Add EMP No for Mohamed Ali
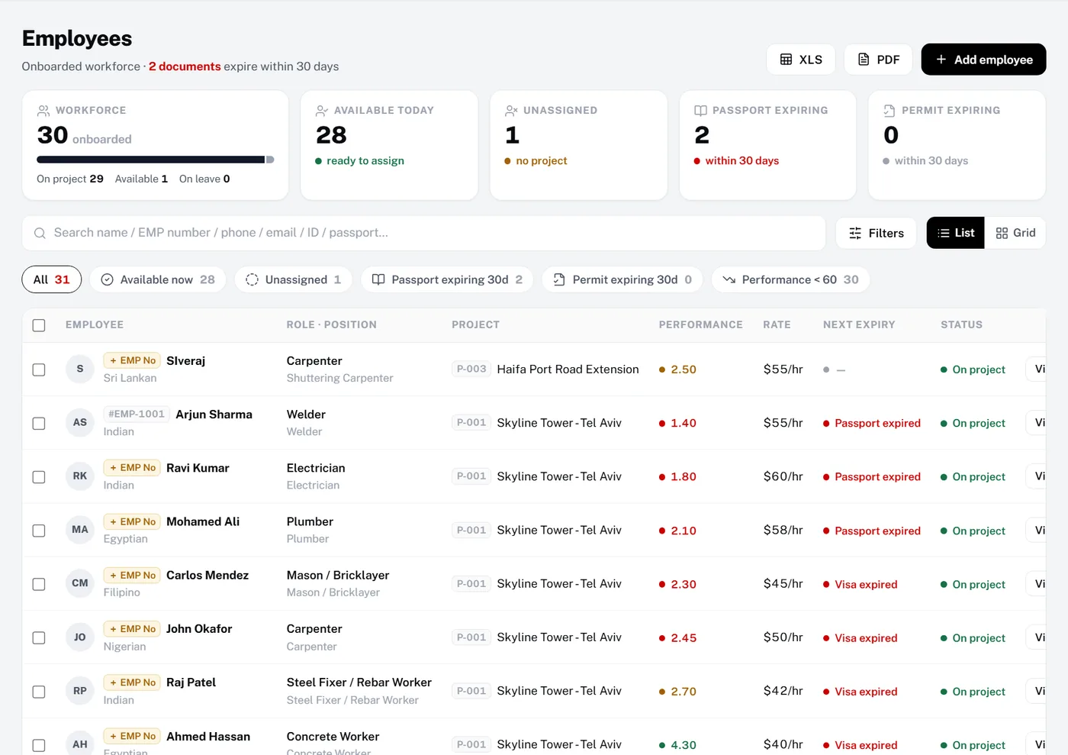The image size is (1068, 755). click(132, 521)
